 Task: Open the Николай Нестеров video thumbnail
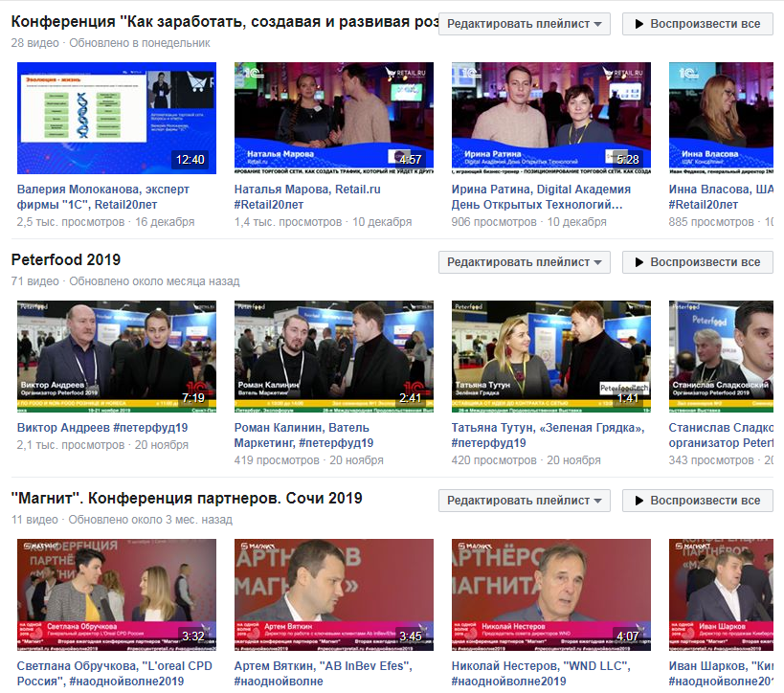click(x=551, y=595)
